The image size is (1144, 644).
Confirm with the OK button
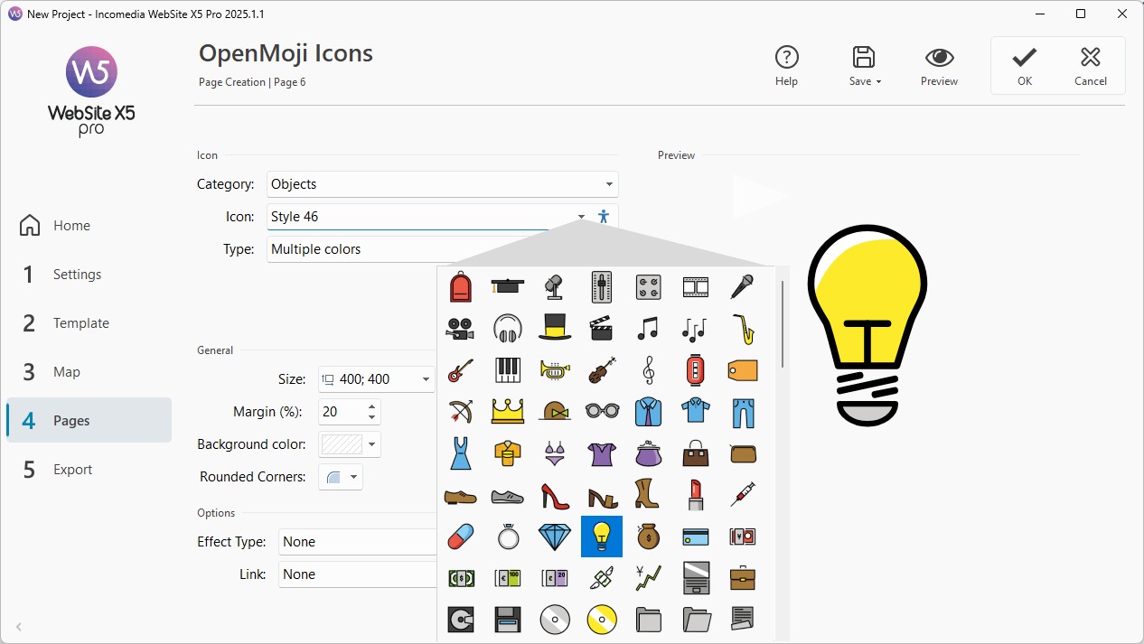[1024, 66]
